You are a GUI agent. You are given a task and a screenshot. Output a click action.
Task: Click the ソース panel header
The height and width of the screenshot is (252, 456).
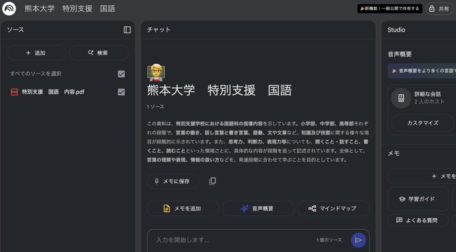point(16,30)
